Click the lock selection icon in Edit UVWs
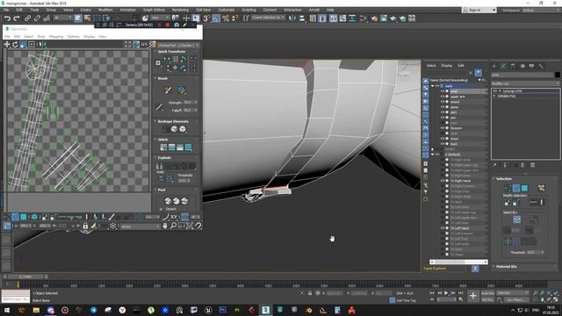 pos(85,226)
